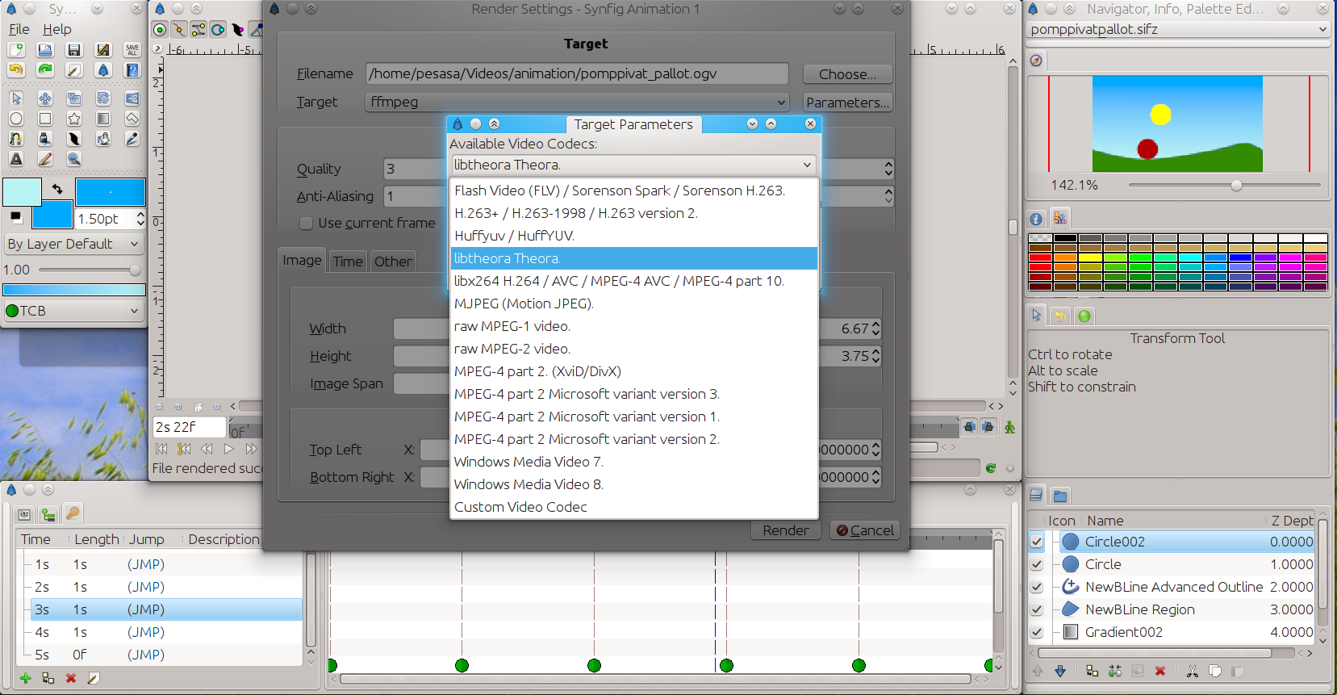Screen dimensions: 1337x695
Task: Reset colors to black and white
Action: tap(15, 216)
